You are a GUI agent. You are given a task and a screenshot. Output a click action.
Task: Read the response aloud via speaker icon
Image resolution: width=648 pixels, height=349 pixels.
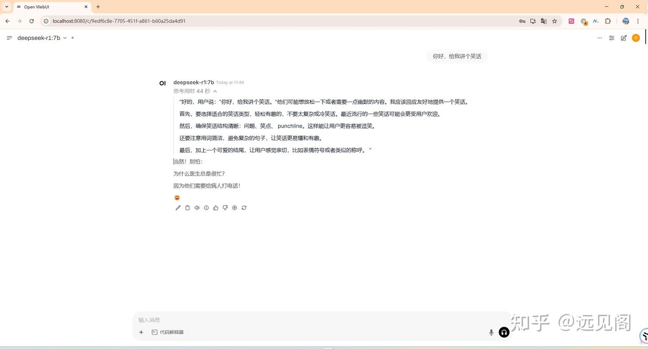[x=197, y=208]
